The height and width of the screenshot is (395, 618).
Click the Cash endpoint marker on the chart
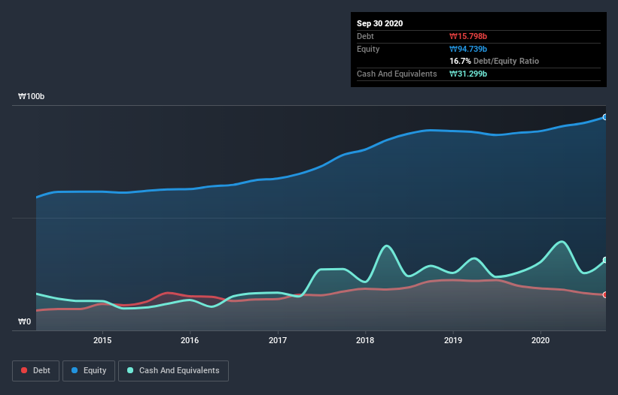605,260
